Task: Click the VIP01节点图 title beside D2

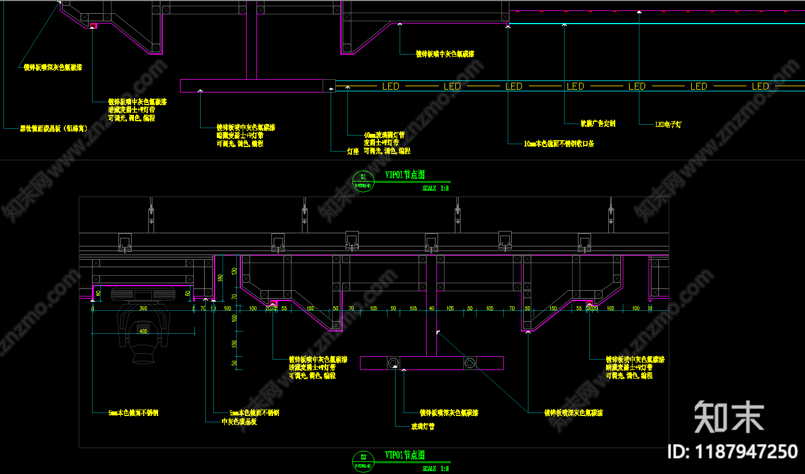Action: pos(405,455)
